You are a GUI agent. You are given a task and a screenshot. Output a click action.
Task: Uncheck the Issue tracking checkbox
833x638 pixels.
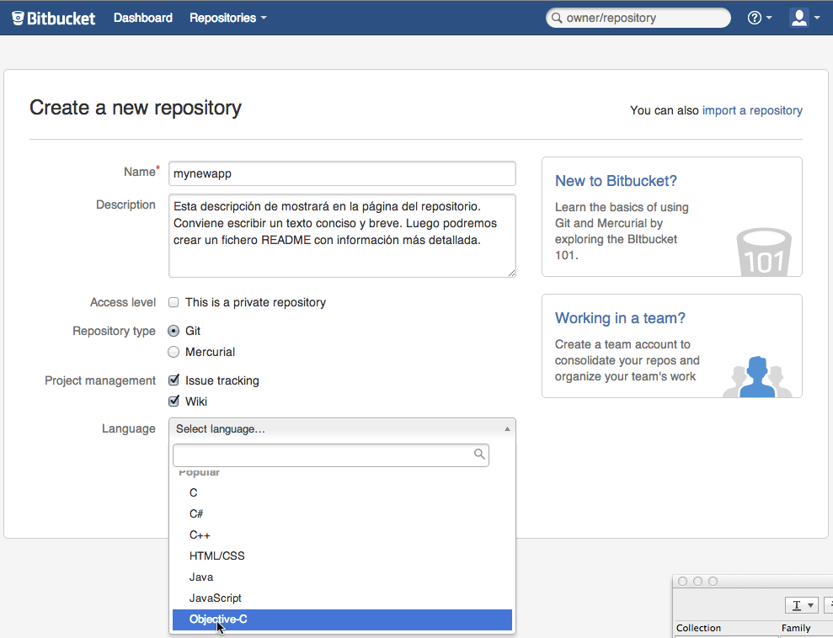tap(174, 380)
